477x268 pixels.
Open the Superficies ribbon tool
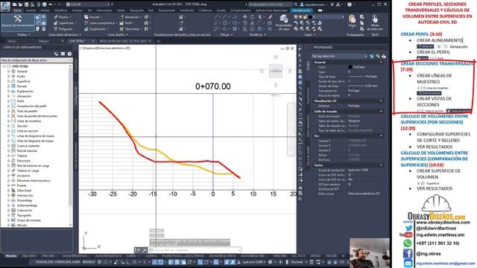click(65, 23)
